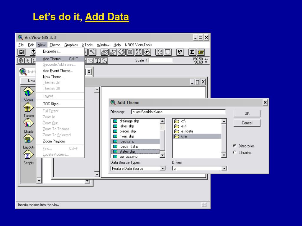302x226 pixels.
Task: Choose Add Event Theme... menu entry
Action: click(60, 71)
